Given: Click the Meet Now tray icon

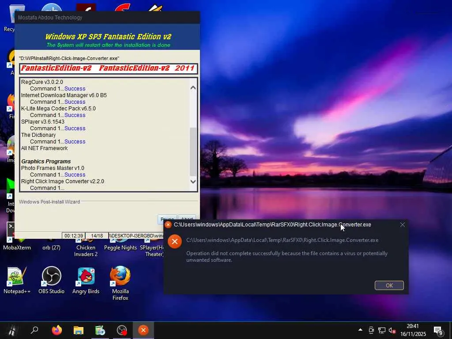Looking at the screenshot, I should (x=371, y=330).
